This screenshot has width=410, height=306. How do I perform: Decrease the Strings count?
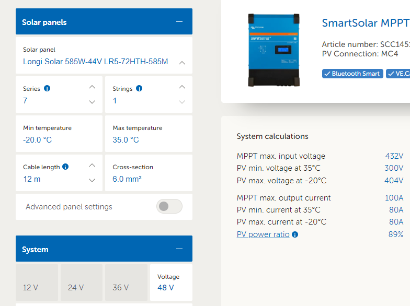click(x=182, y=102)
